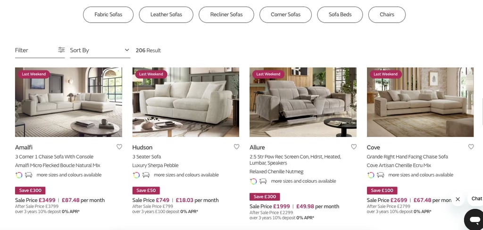Favourite the Hudson sofa with heart icon
Viewport: 483px width, 230px height.
pos(237,147)
